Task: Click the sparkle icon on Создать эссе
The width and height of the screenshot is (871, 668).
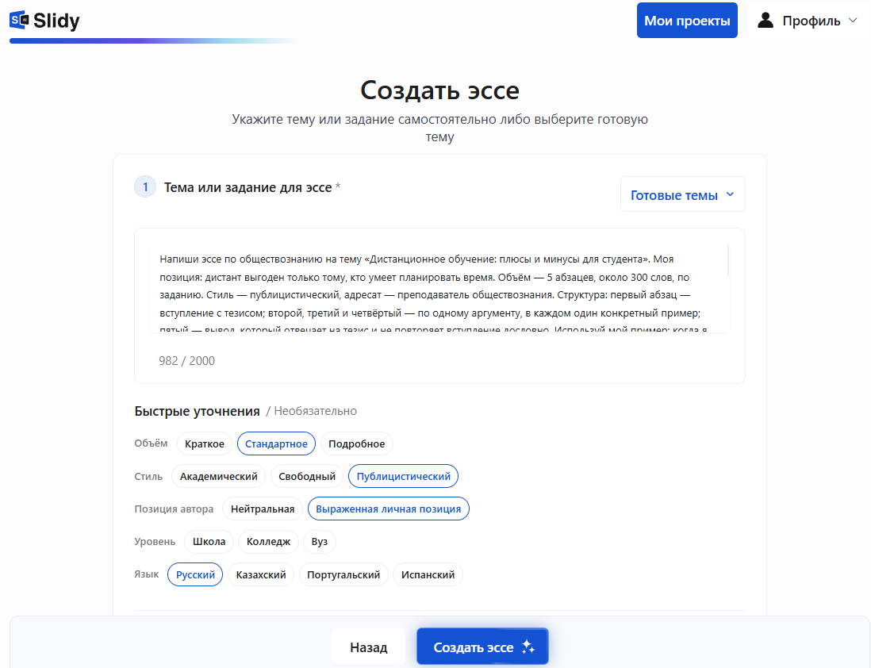Action: 528,647
